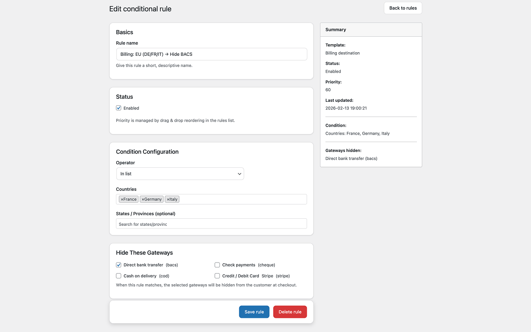Uncheck Direct bank transfer (bacs)
The image size is (531, 332).
point(119,264)
